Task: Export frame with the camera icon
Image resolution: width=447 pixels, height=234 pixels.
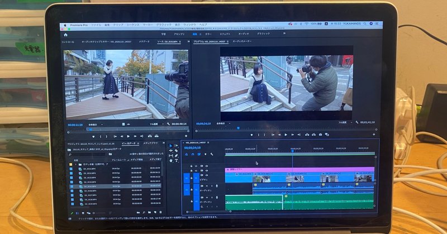Action: (320, 135)
